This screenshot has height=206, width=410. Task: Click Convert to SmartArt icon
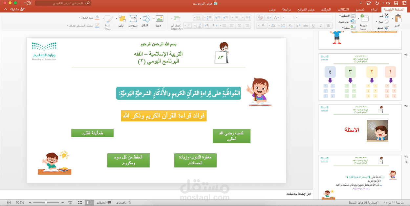point(177,19)
